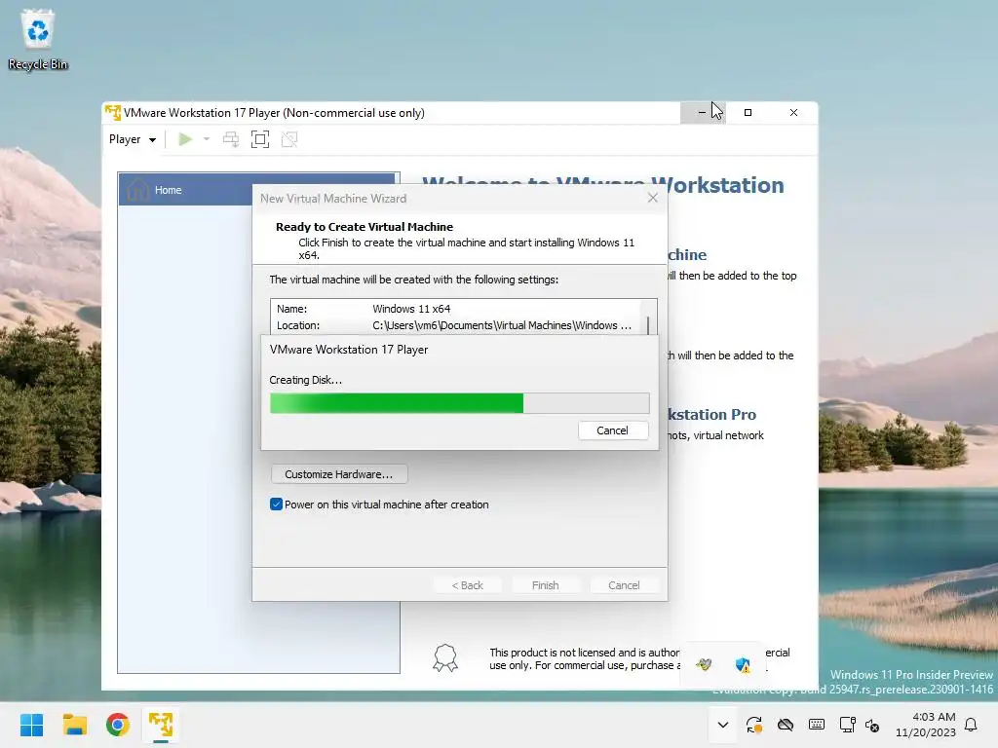
Task: Open the clock and date panel
Action: click(x=926, y=725)
